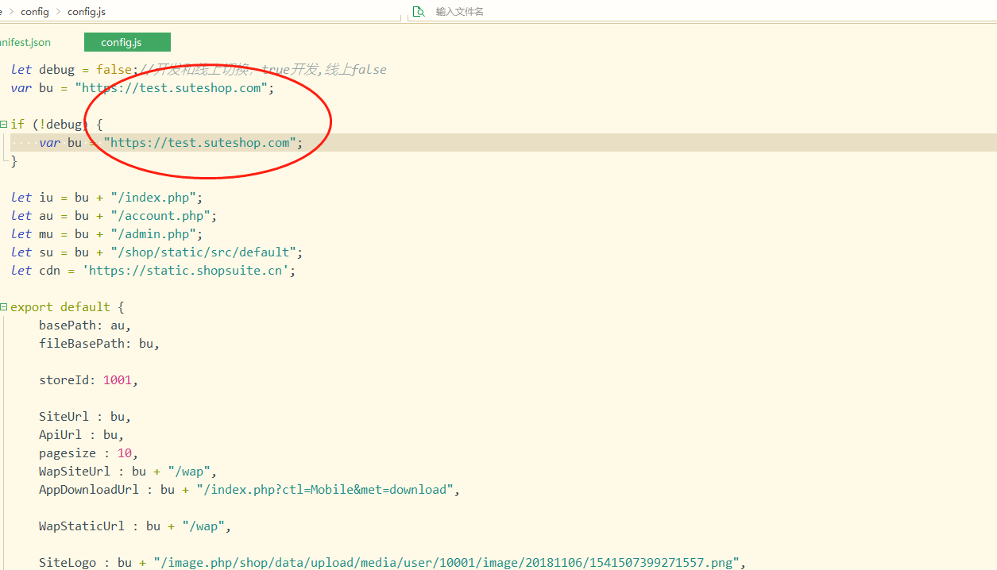
Task: Click the static.shopsuite.cn cdn string
Action: tap(189, 271)
